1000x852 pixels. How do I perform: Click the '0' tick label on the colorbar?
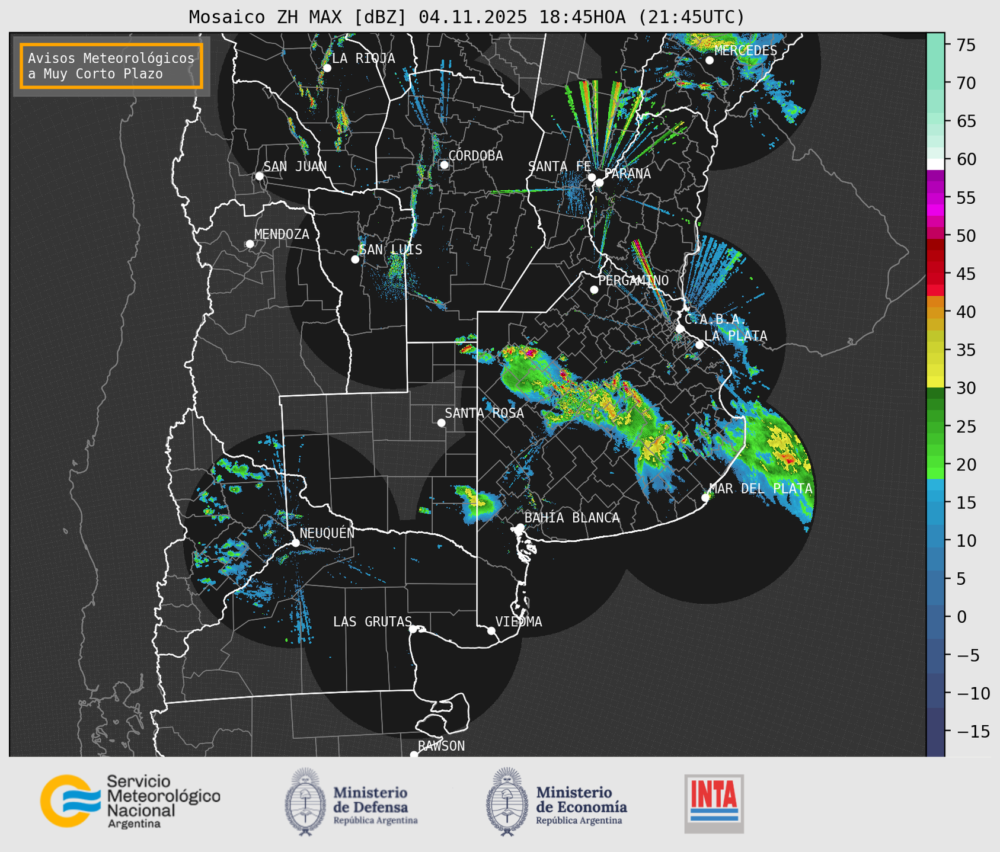pos(960,617)
